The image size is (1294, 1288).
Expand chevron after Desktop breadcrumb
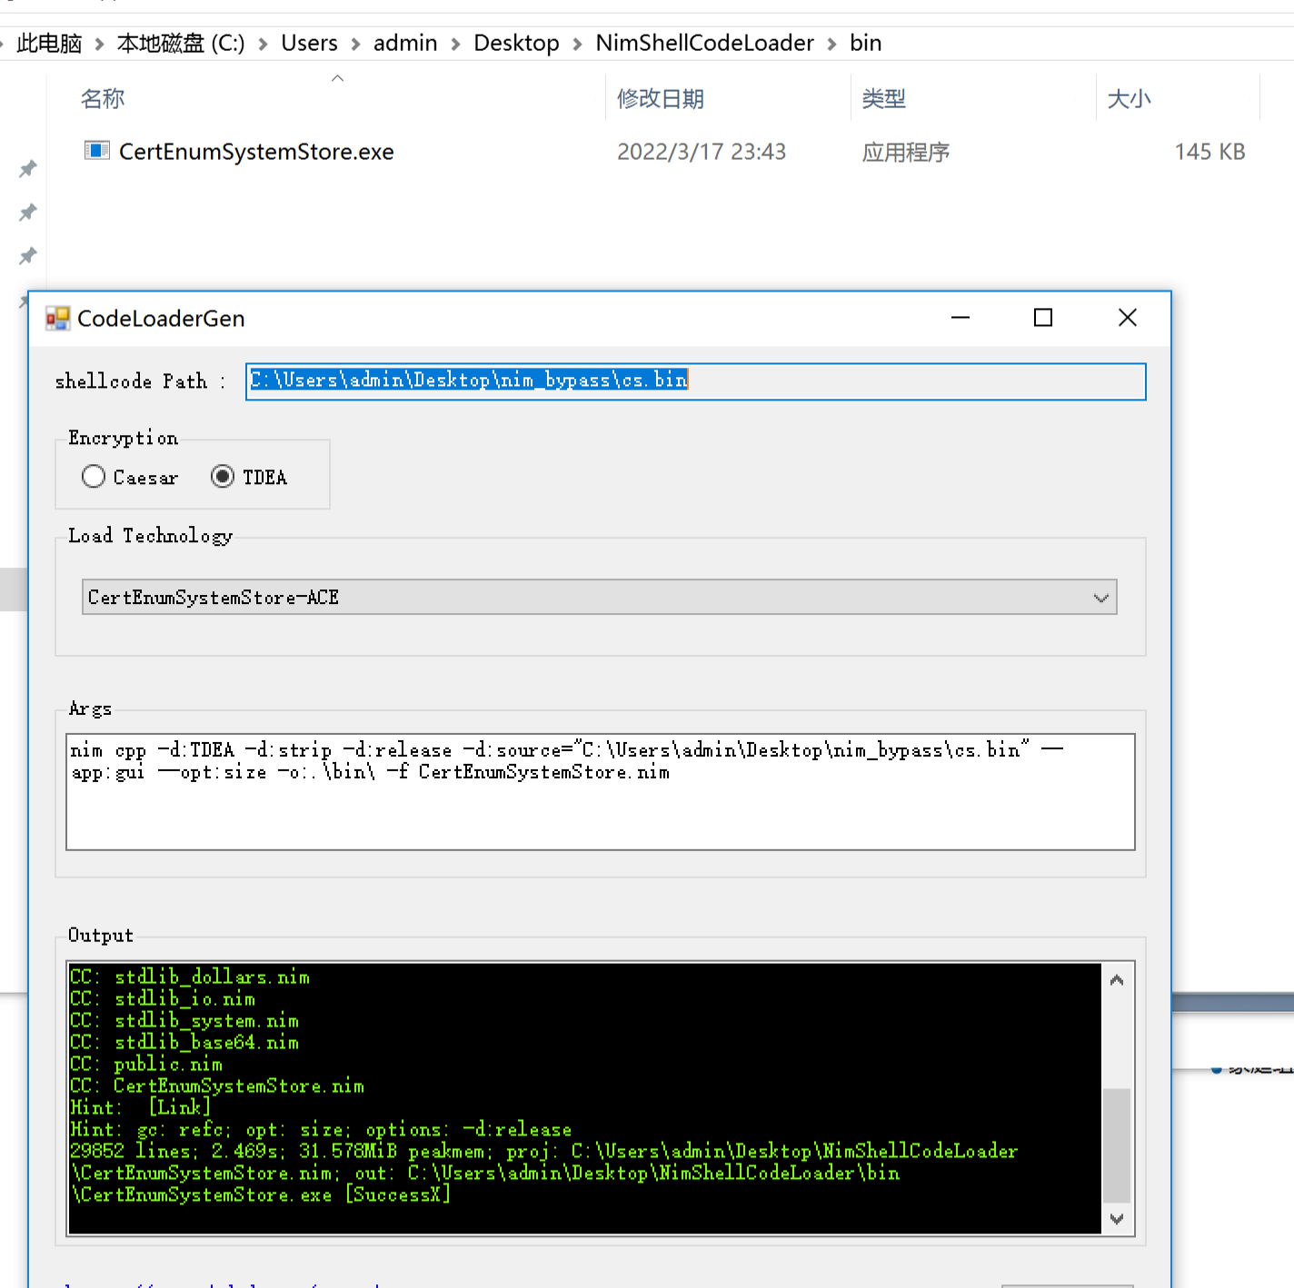click(x=577, y=44)
